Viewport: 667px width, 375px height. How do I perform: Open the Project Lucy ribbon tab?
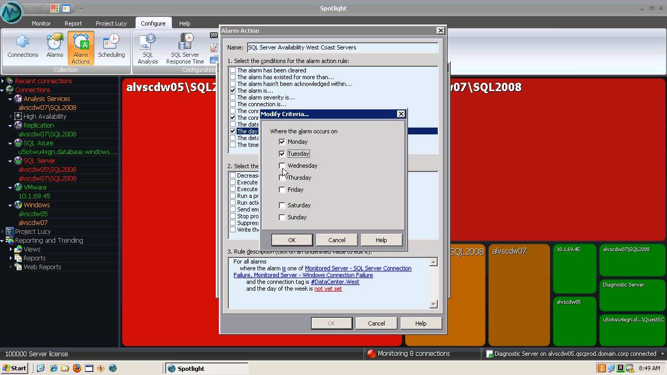[111, 23]
